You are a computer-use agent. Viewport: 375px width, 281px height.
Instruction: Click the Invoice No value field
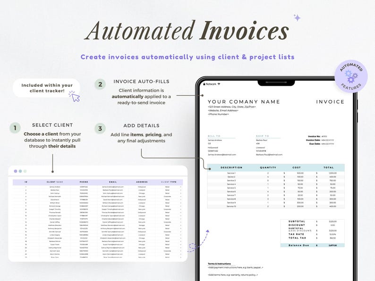coord(324,136)
